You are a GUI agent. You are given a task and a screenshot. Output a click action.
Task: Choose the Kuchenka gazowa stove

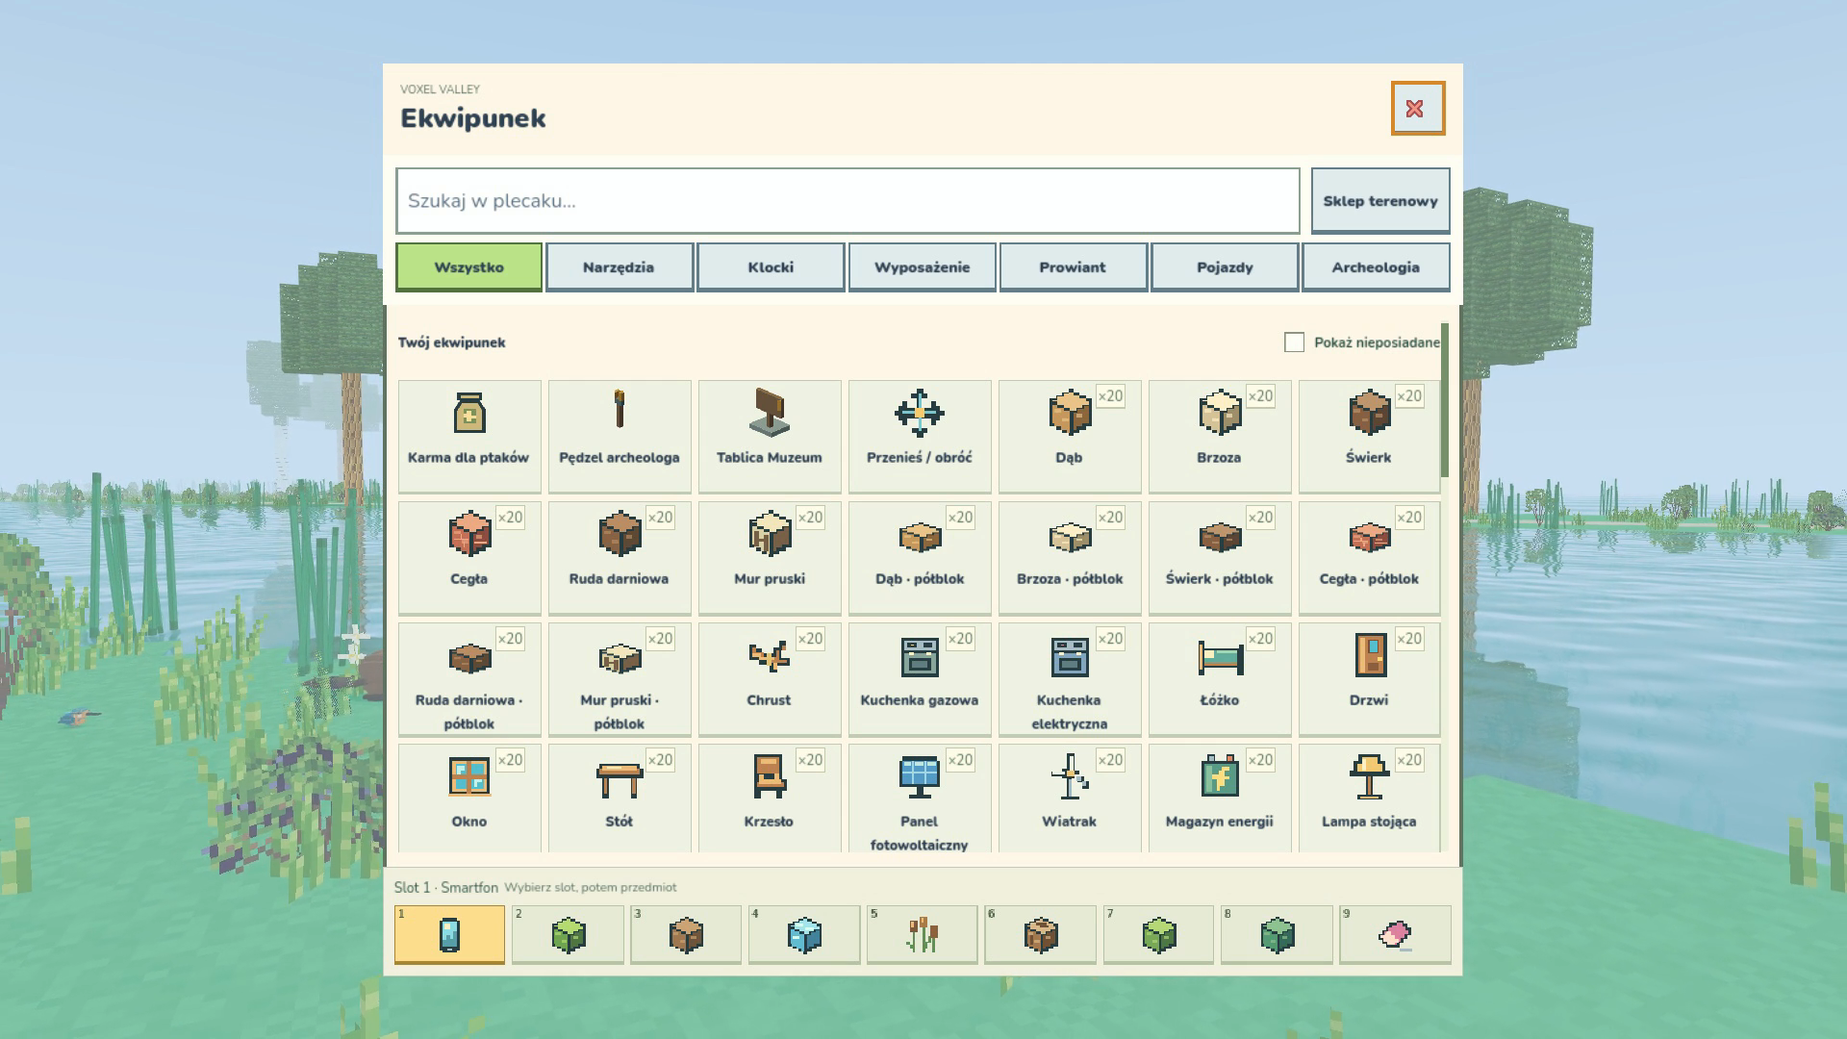[920, 678]
